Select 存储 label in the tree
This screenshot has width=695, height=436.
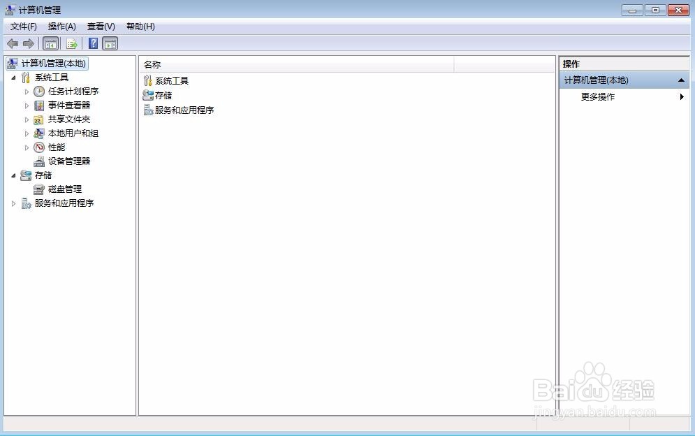pos(43,175)
